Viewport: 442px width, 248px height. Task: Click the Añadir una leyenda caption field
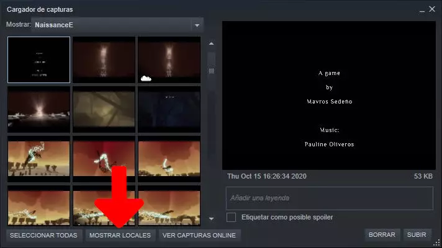[x=329, y=198]
